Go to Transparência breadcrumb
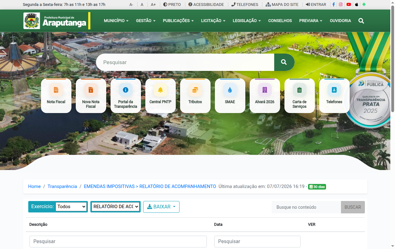The image size is (395, 249). (x=62, y=186)
